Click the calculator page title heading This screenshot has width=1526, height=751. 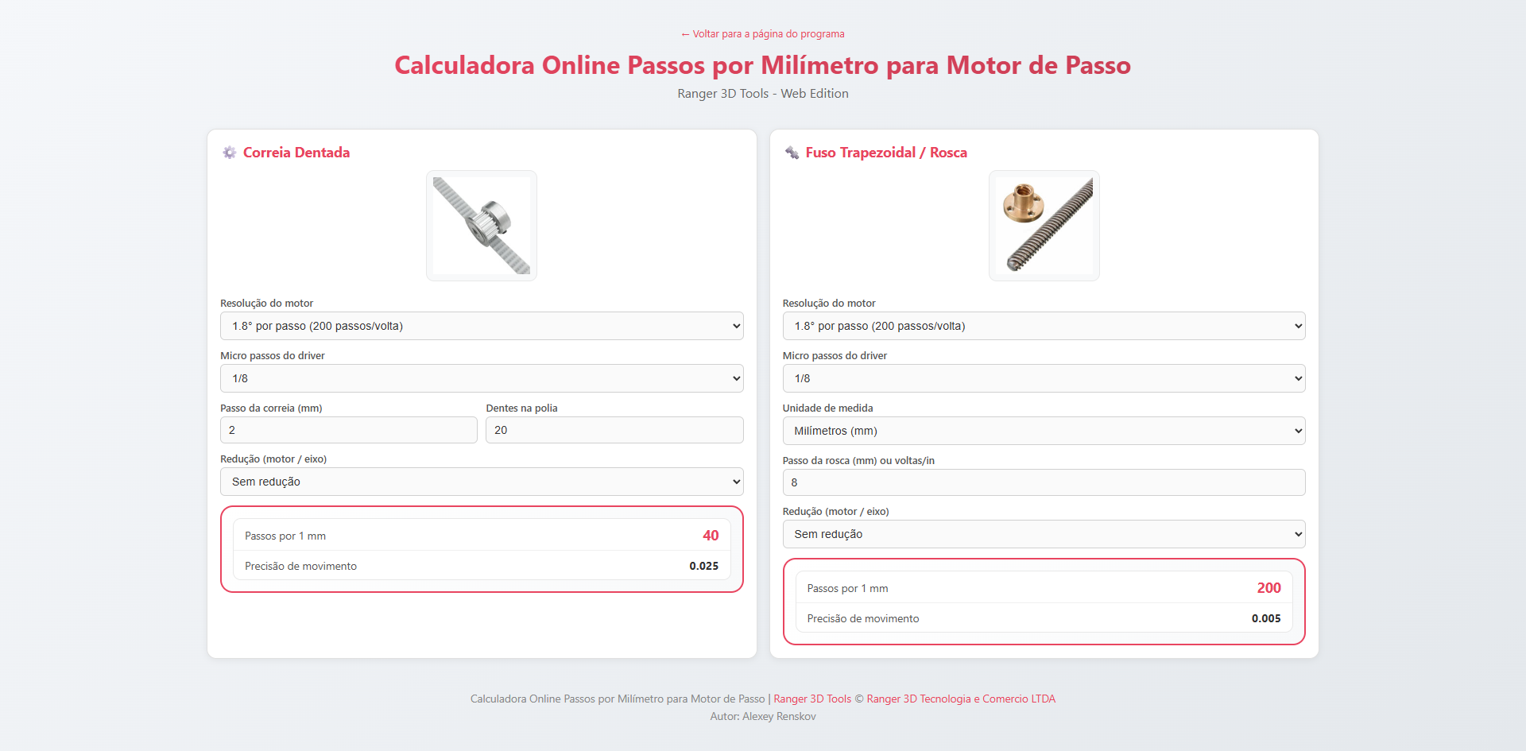coord(762,65)
